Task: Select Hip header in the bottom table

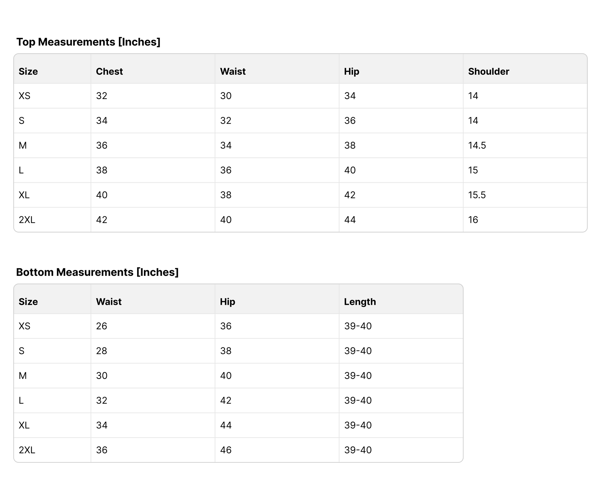Action: [227, 302]
